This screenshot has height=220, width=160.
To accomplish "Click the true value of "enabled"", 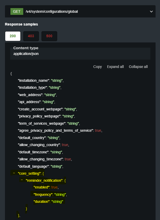I will point(54,187).
